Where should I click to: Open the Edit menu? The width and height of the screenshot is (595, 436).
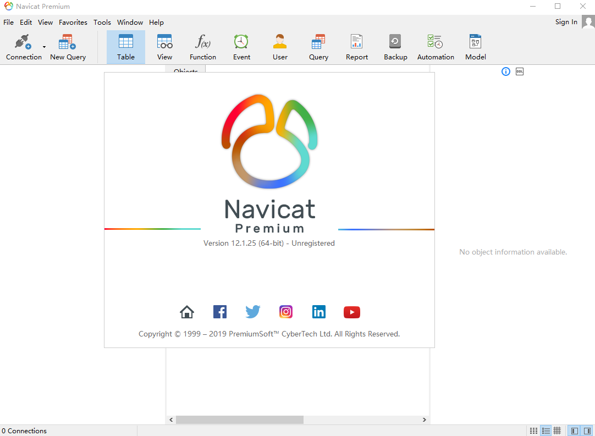pyautogui.click(x=26, y=23)
